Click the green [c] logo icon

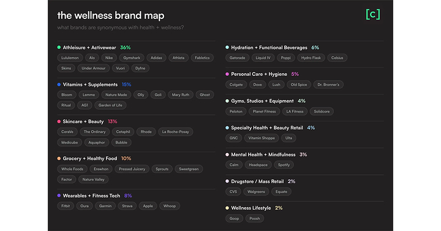click(372, 14)
